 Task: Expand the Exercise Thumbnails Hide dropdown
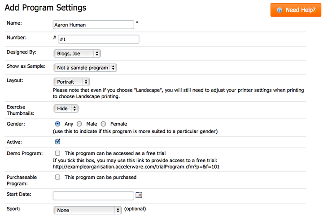pos(66,108)
